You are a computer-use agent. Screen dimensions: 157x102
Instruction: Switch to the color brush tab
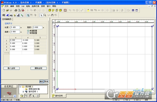click(x=30, y=96)
